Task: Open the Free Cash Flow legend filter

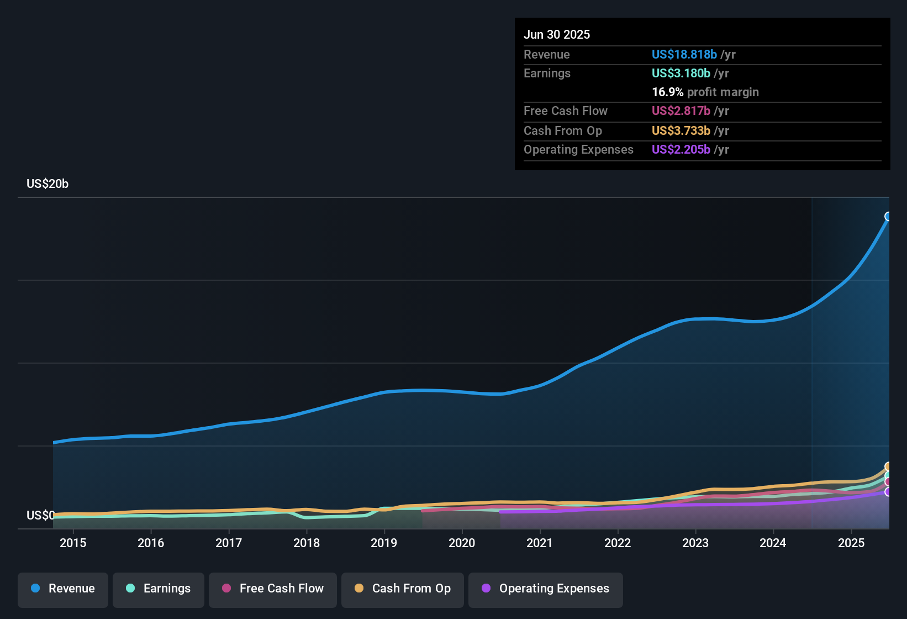Action: pyautogui.click(x=272, y=589)
